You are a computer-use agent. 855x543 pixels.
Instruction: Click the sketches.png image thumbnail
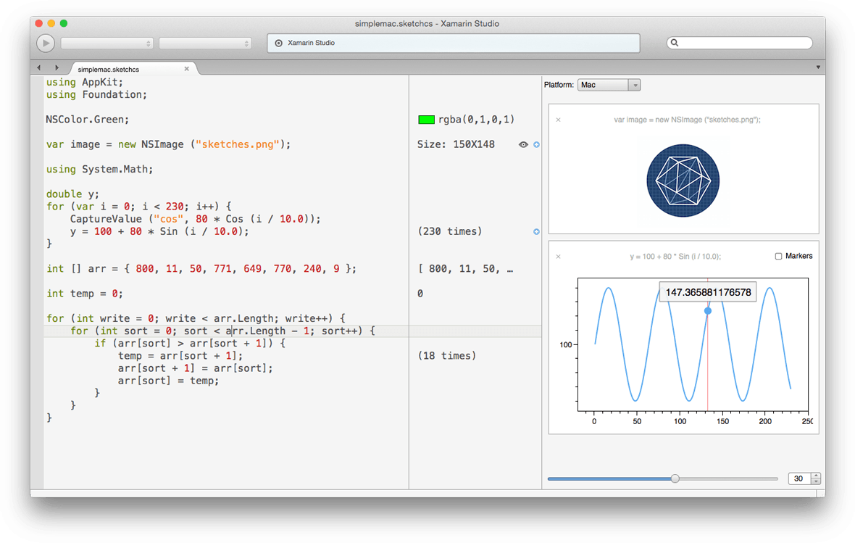683,181
